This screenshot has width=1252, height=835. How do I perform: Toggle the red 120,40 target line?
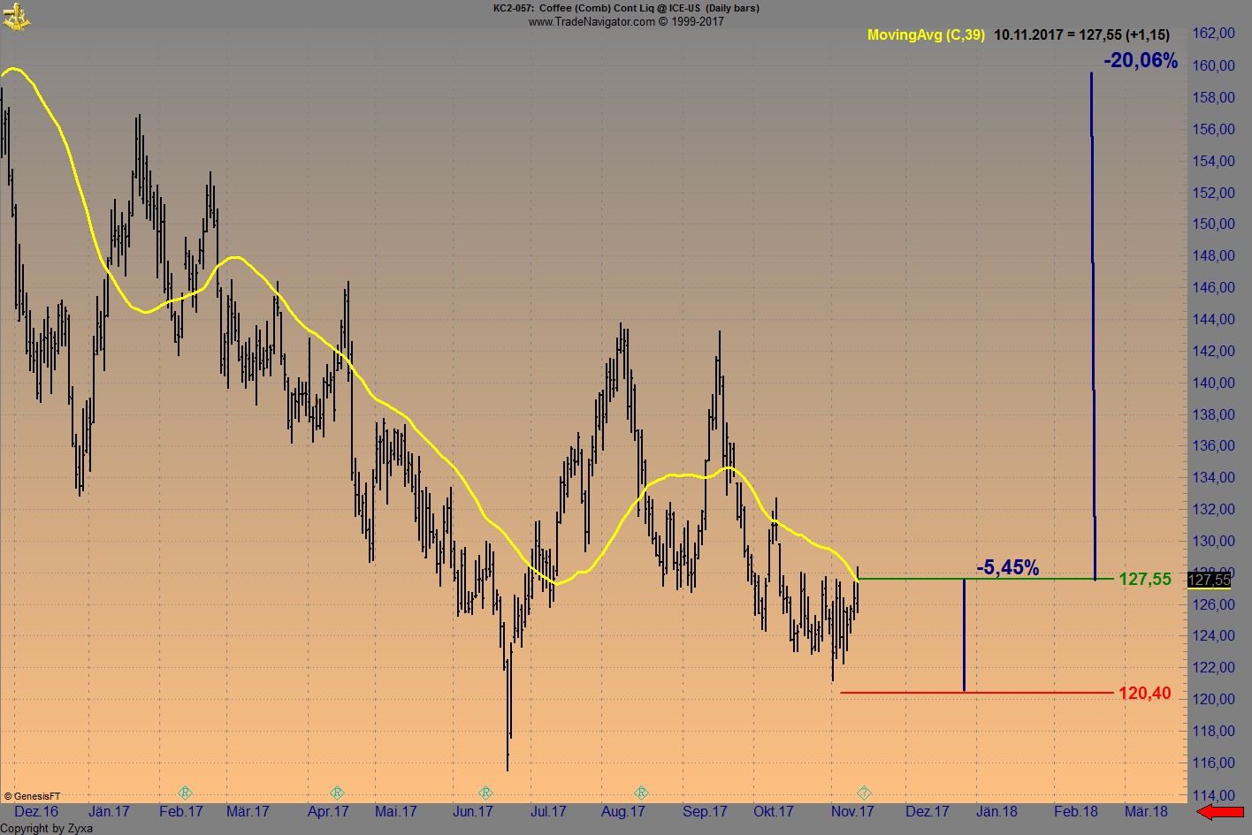pos(973,693)
